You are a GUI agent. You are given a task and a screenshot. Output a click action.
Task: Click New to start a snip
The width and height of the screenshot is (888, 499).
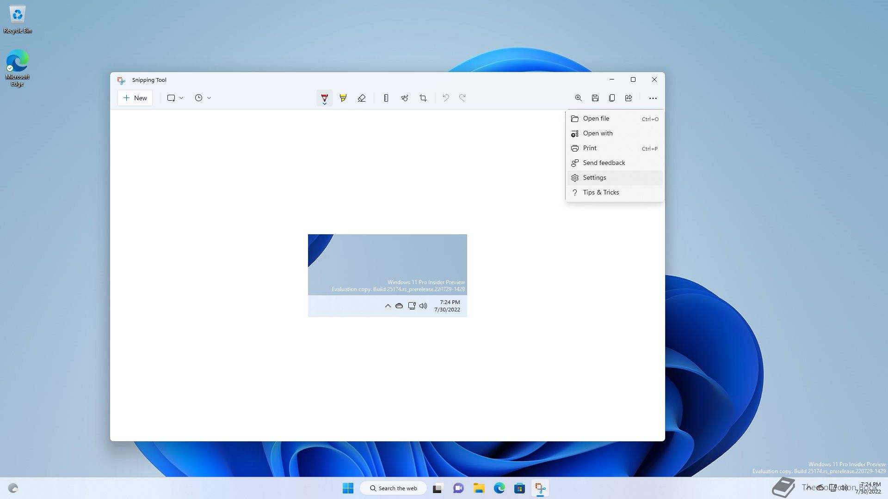[135, 98]
